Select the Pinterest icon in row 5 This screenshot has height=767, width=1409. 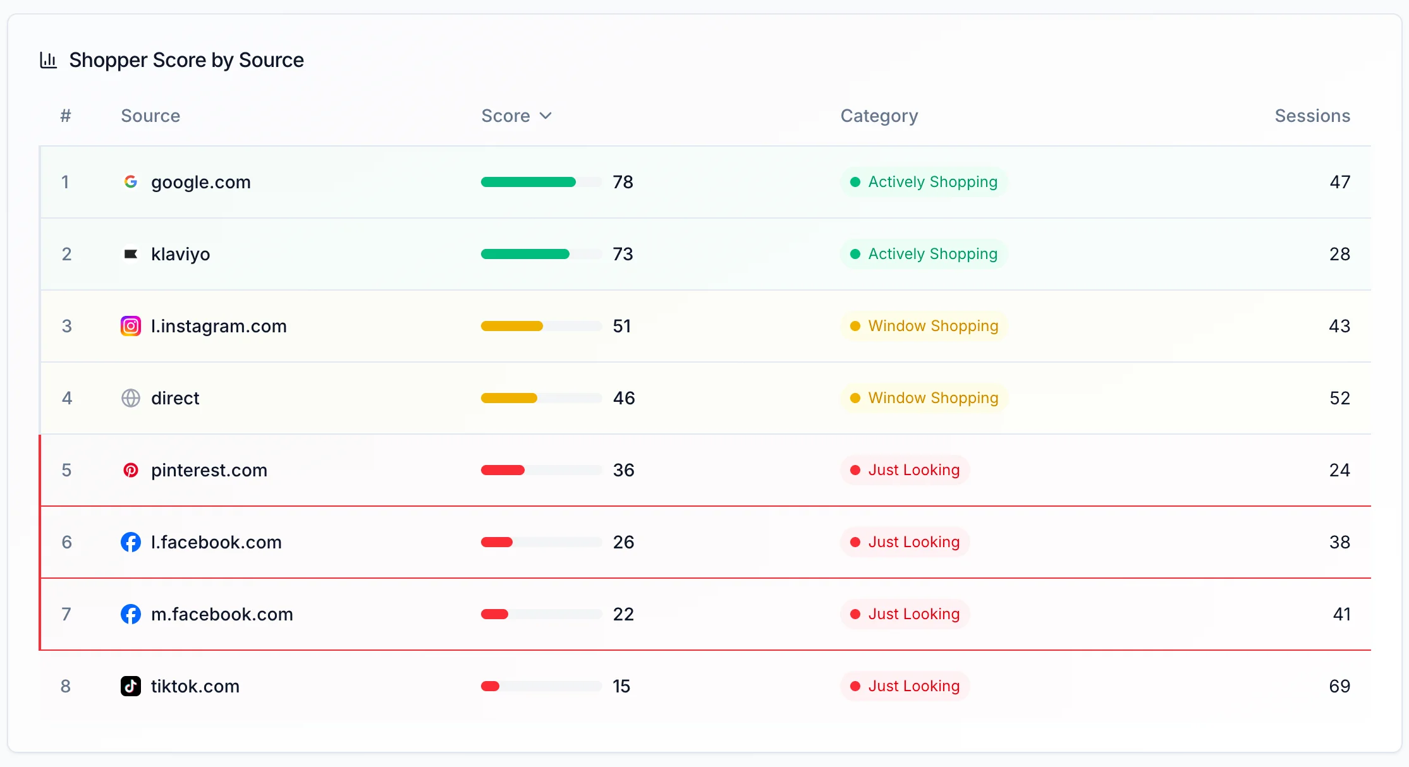click(131, 470)
